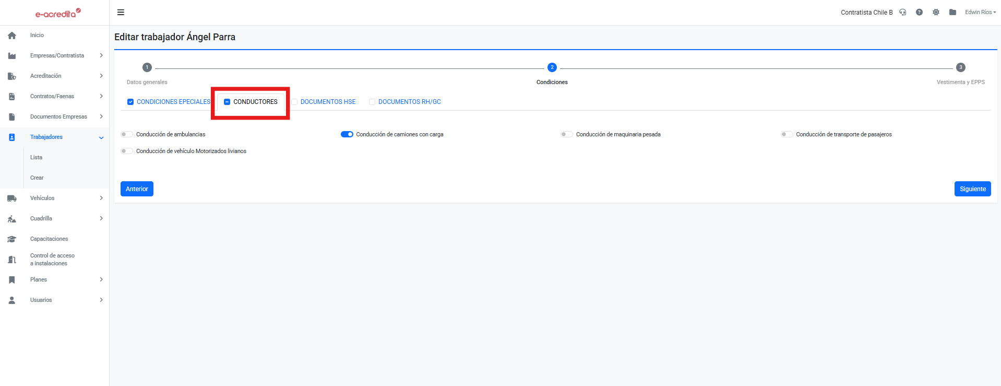Expand Contratos/Faenas chevron
1001x386 pixels.
[x=101, y=96]
